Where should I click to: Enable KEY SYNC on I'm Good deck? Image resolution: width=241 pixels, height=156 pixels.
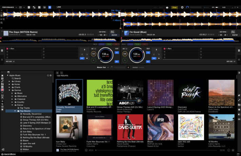223,32
